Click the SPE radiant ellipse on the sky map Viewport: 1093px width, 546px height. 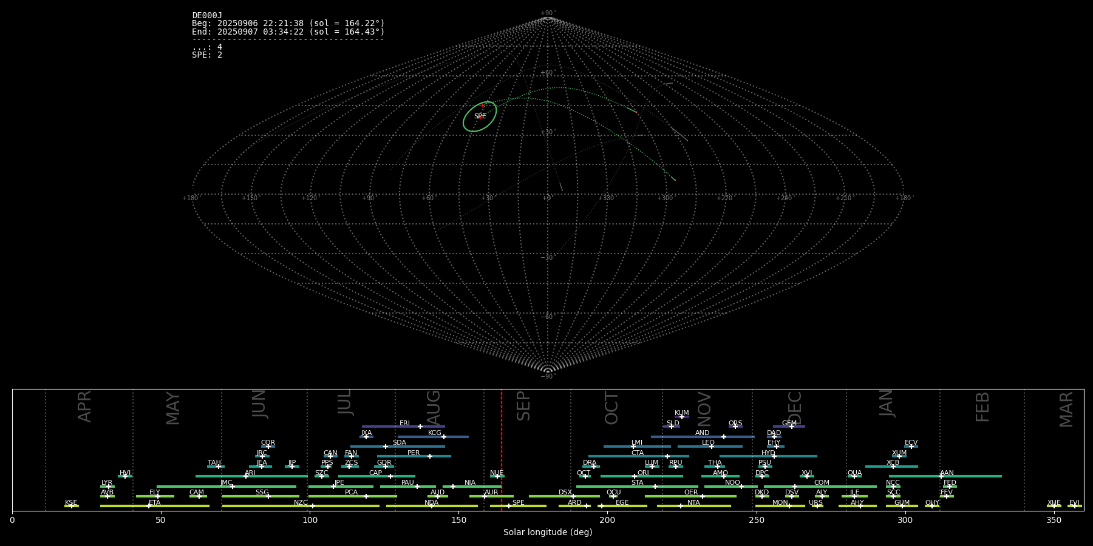click(480, 116)
